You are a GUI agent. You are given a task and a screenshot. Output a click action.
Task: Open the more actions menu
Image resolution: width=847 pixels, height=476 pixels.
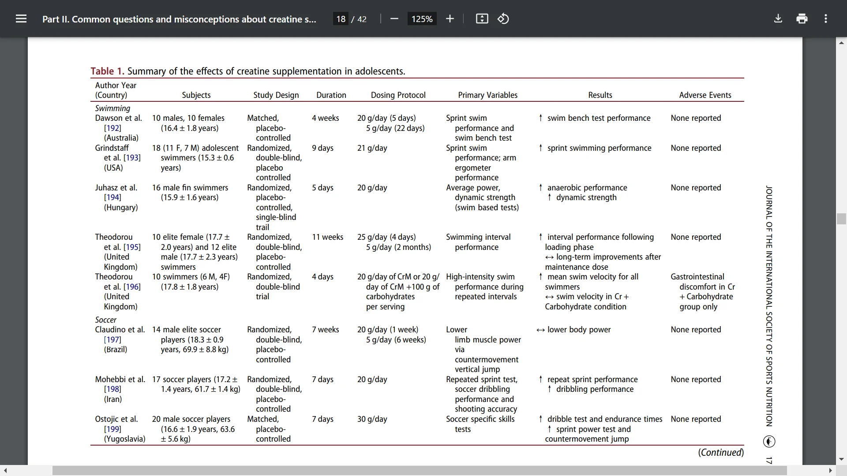tap(826, 19)
